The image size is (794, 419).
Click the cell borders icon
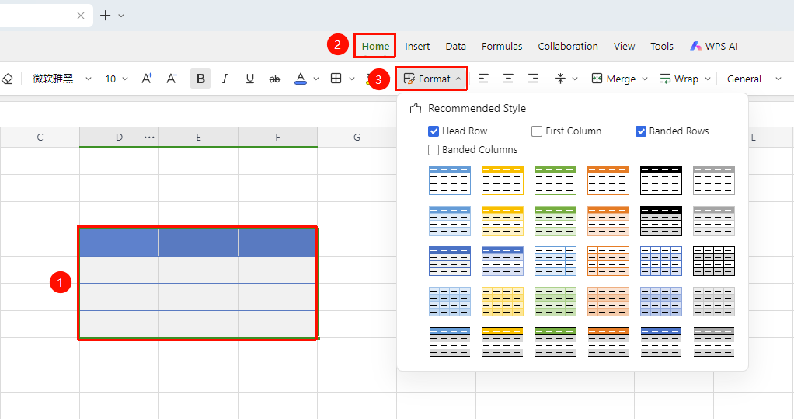(x=336, y=79)
